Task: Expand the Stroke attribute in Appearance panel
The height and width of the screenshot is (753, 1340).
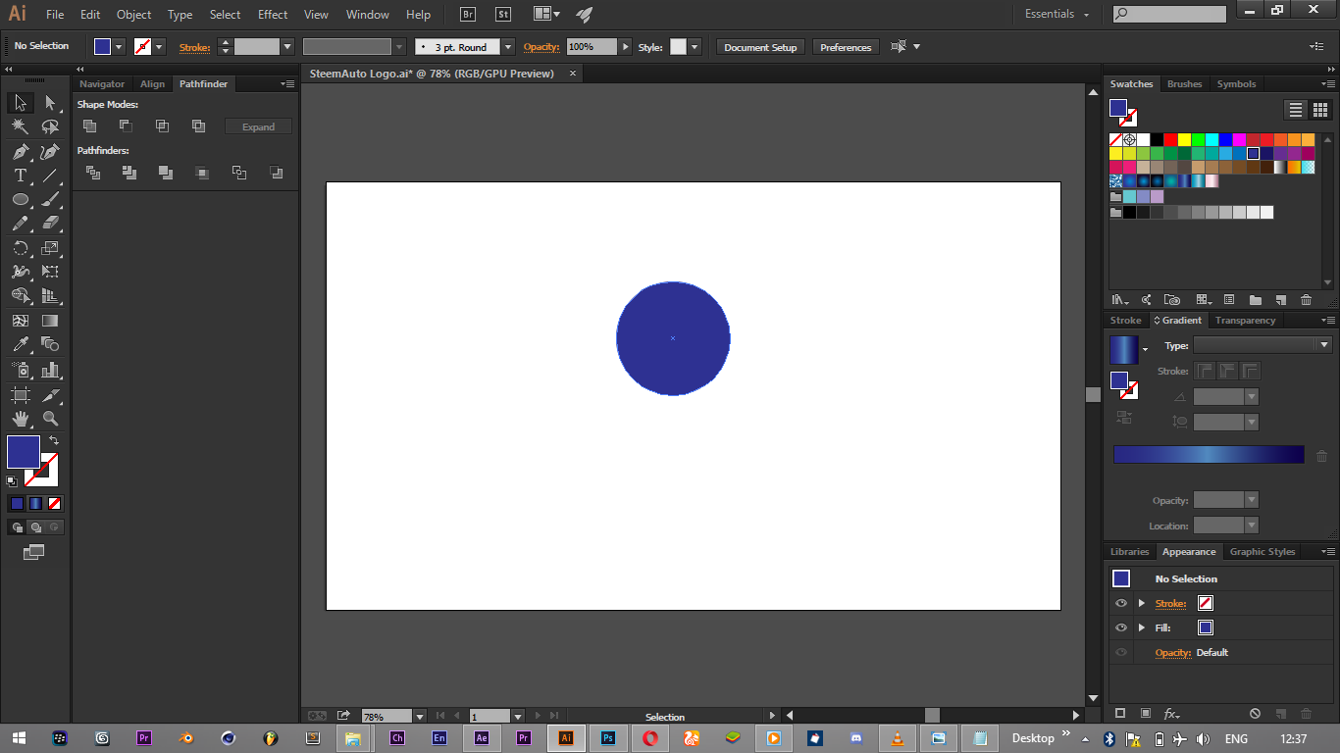Action: 1141,603
